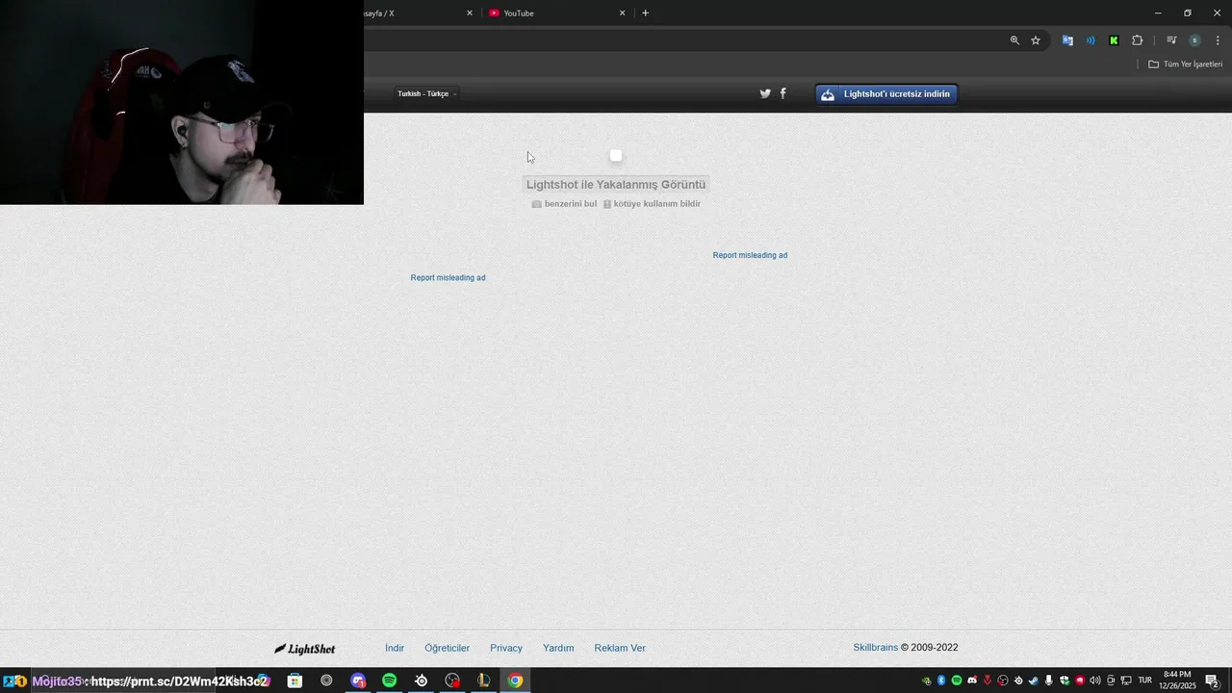The height and width of the screenshot is (693, 1232).
Task: Click Lightshot'ı ücretsiz indirin download button
Action: [886, 93]
